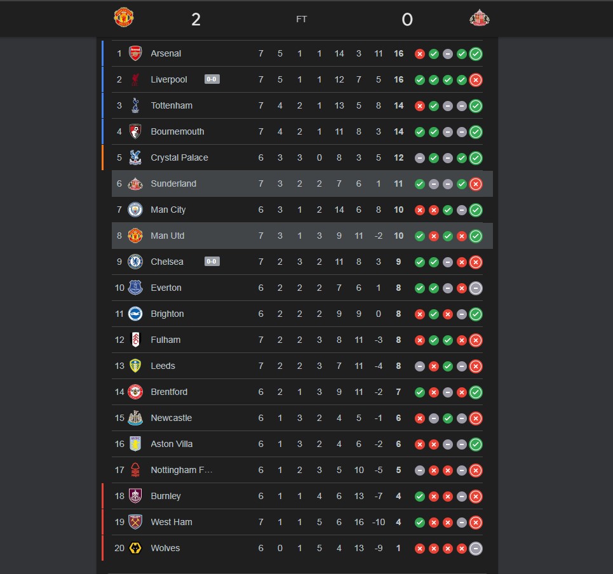Click the Manchester United crest in header
Image resolution: width=613 pixels, height=574 pixels.
123,17
